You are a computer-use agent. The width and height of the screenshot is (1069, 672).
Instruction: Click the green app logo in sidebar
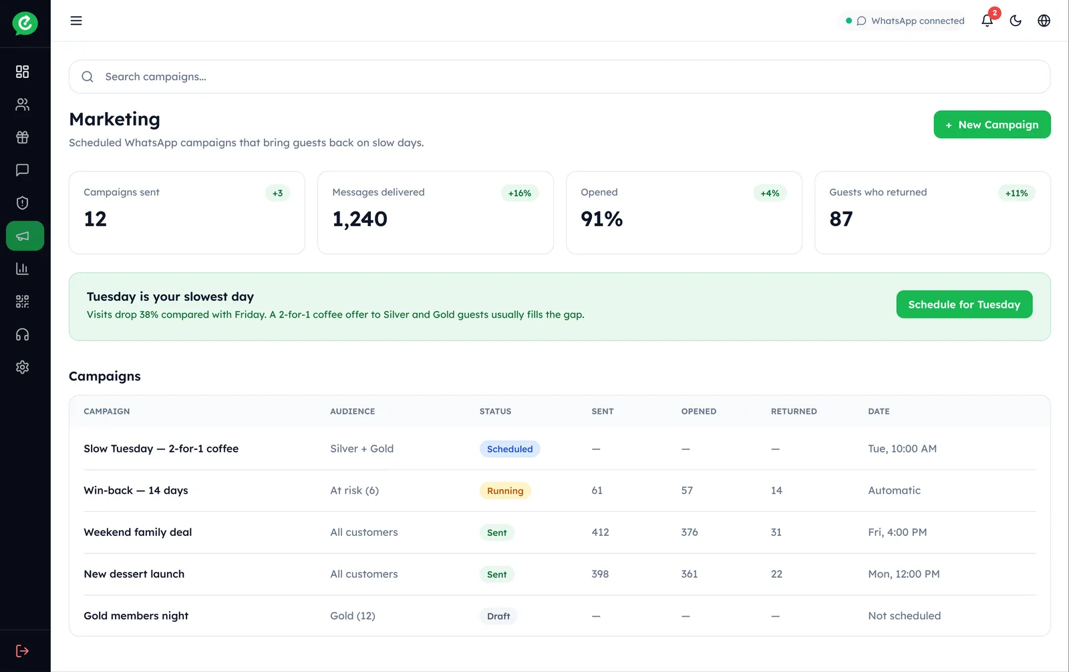[25, 23]
